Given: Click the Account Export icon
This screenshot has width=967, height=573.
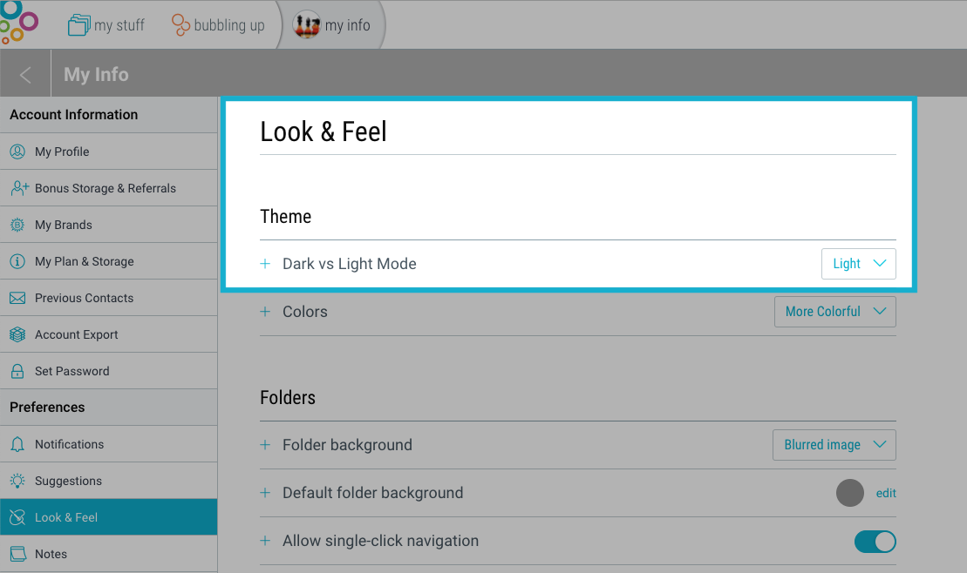Looking at the screenshot, I should point(17,334).
